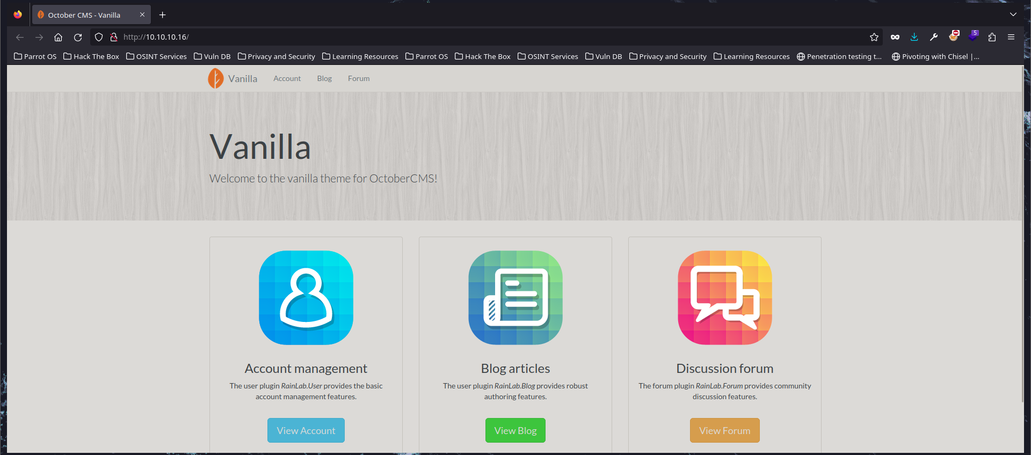The height and width of the screenshot is (455, 1031).
Task: Open the Forum nav menu item
Action: [359, 78]
